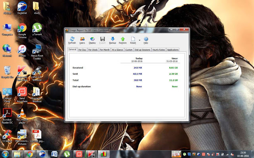Open EagleGet from the taskbar
This screenshot has height=158, width=254.
pyautogui.click(x=42, y=154)
